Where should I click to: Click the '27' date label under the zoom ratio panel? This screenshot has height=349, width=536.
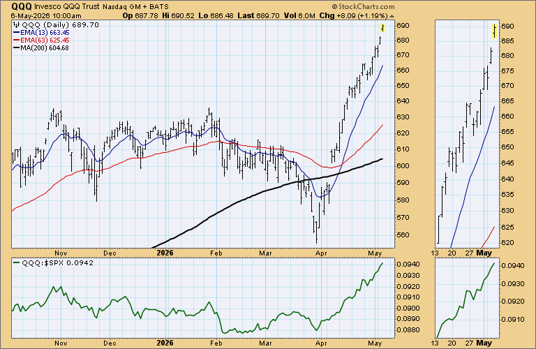[x=469, y=343]
